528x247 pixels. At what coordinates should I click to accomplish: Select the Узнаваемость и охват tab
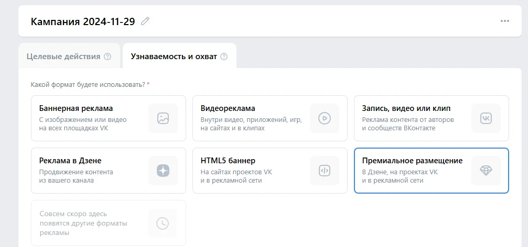[x=179, y=56]
